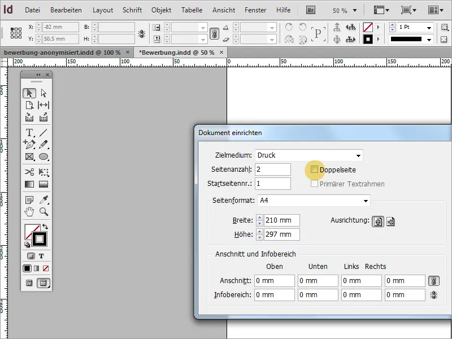Click the Content Collector tool
Image resolution: width=452 pixels, height=339 pixels.
click(29, 118)
